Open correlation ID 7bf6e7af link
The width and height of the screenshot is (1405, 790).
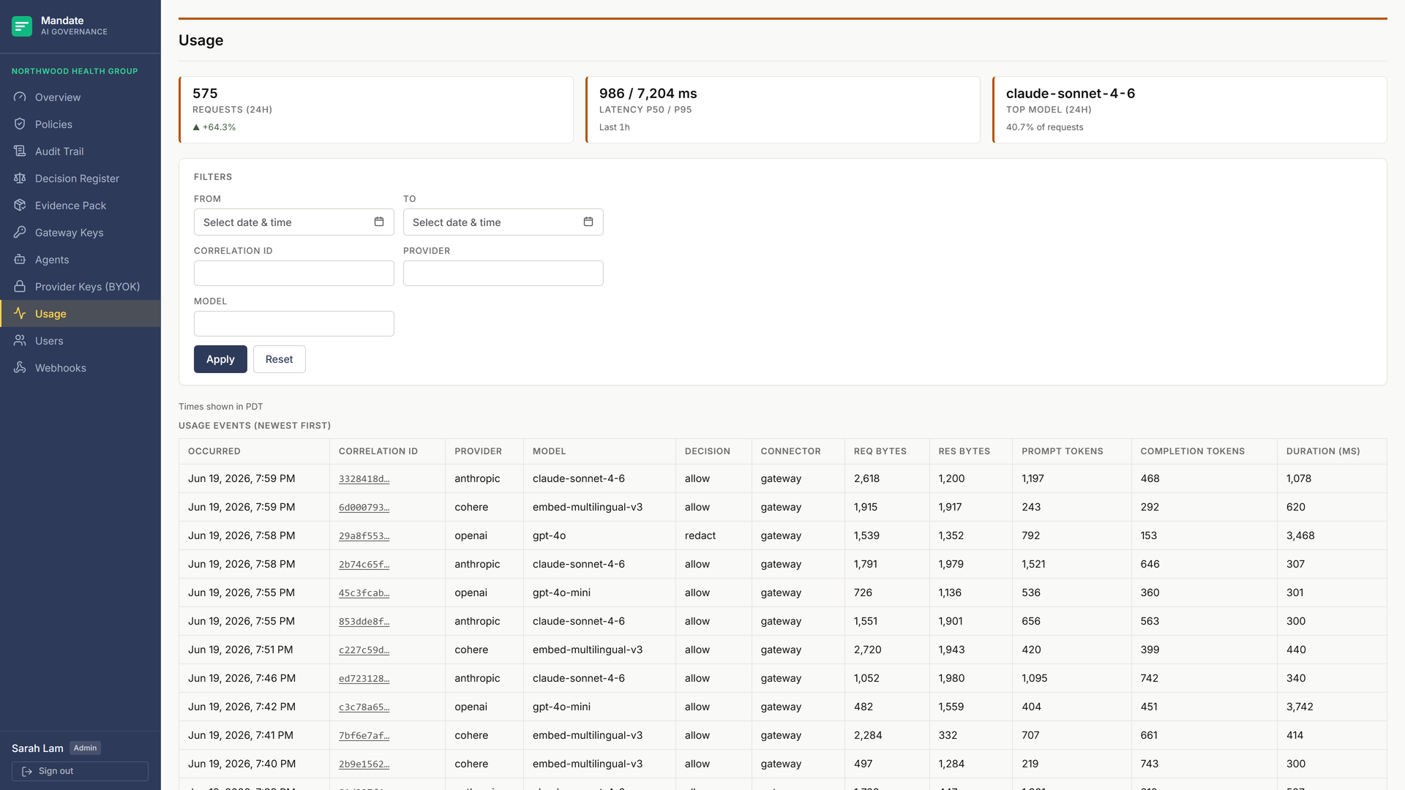tap(364, 736)
